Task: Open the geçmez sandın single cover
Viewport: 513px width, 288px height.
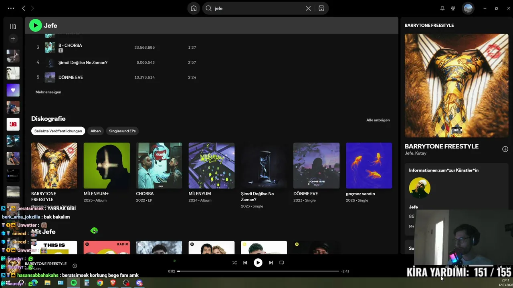Action: 369,166
